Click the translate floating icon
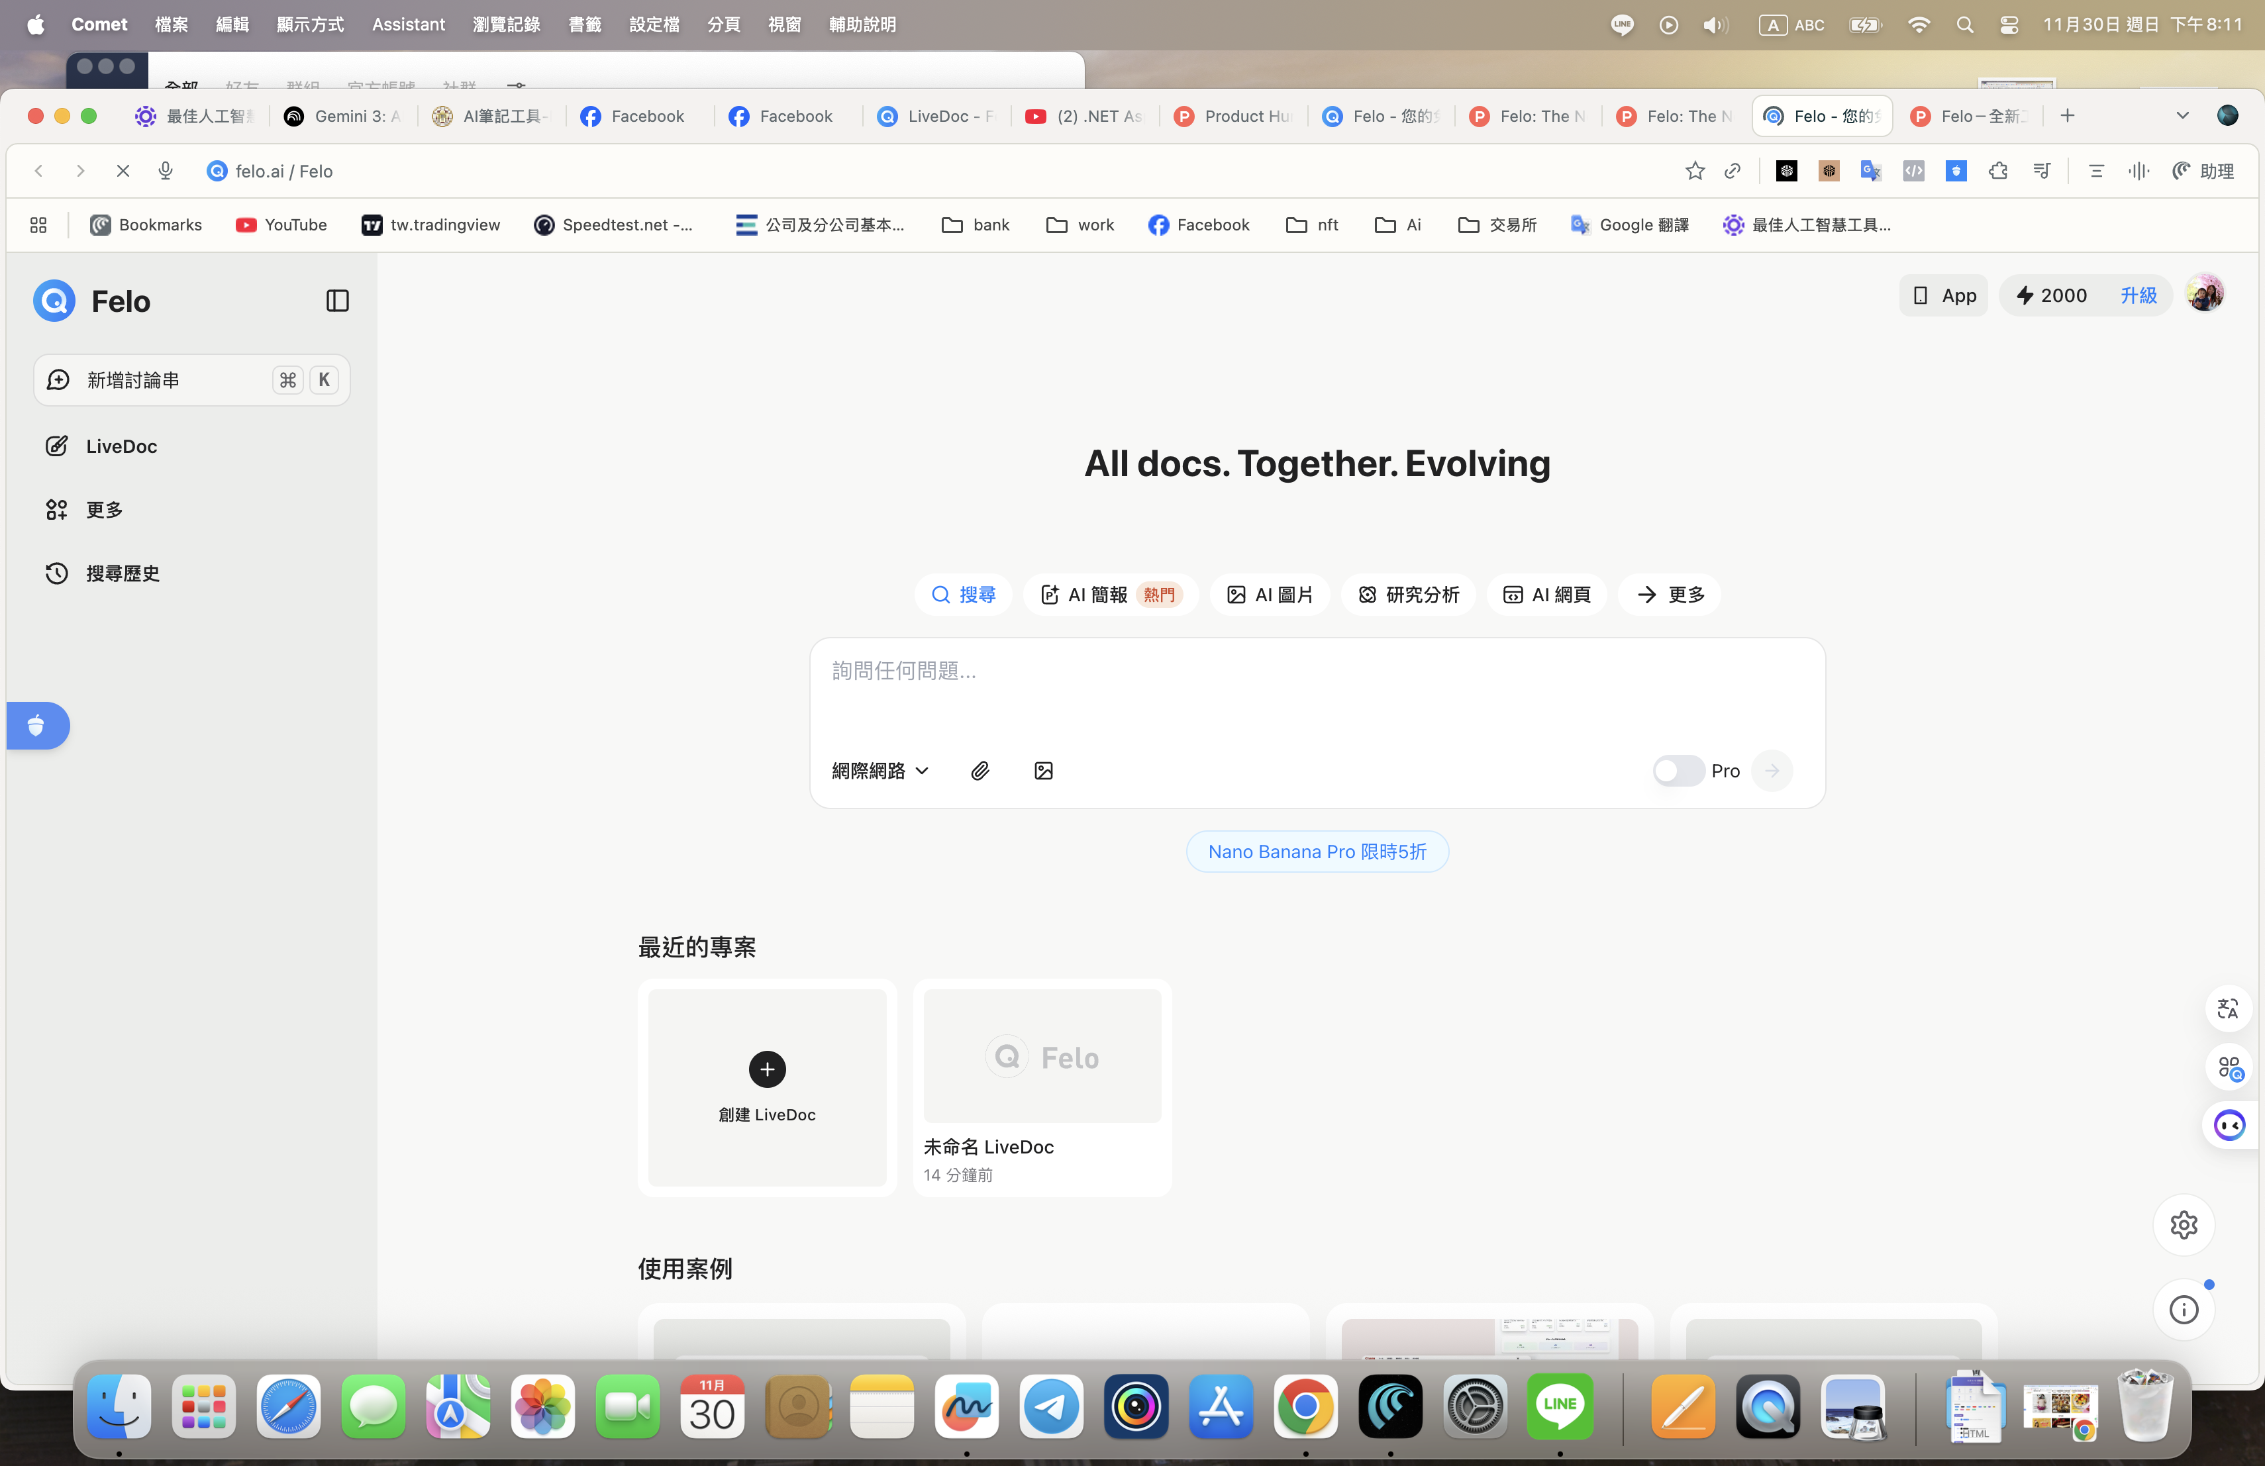 (x=2228, y=1008)
